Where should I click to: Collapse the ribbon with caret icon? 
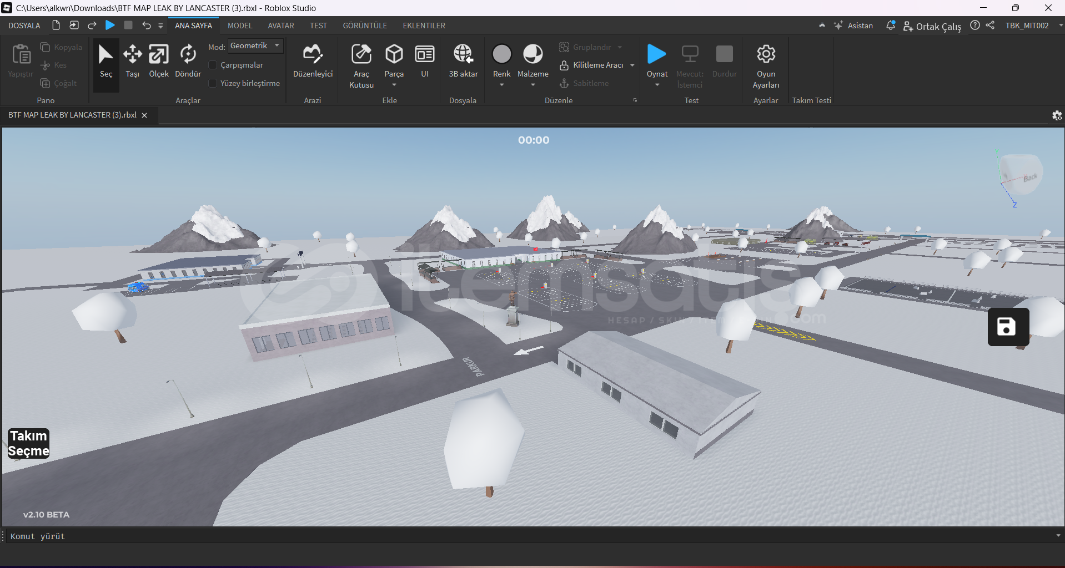(x=822, y=26)
